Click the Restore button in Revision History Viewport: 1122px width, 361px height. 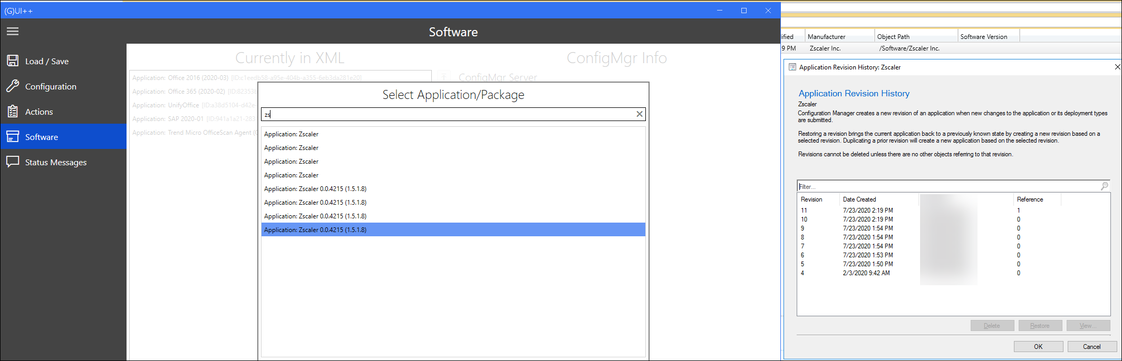tap(1040, 326)
